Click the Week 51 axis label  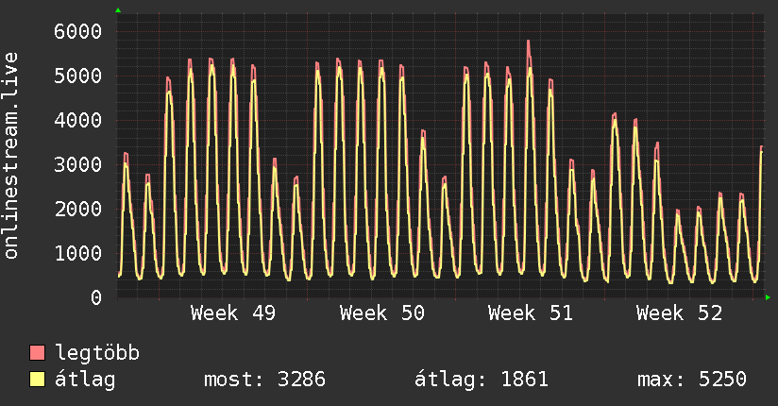tap(531, 313)
